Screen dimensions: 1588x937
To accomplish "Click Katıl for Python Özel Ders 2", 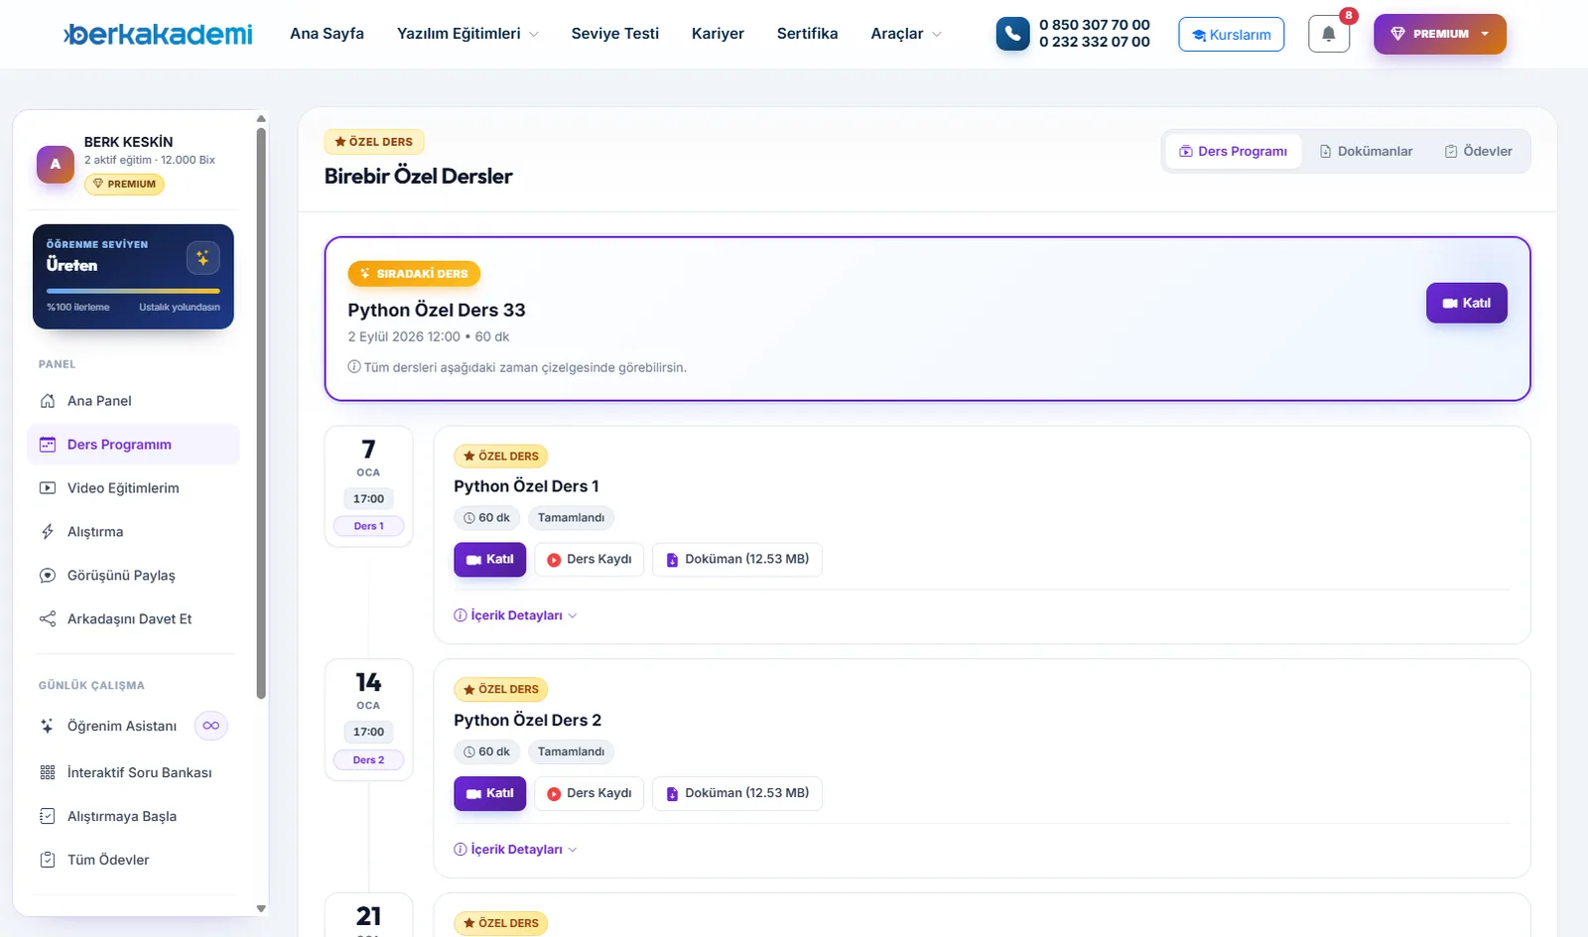I will [x=490, y=793].
